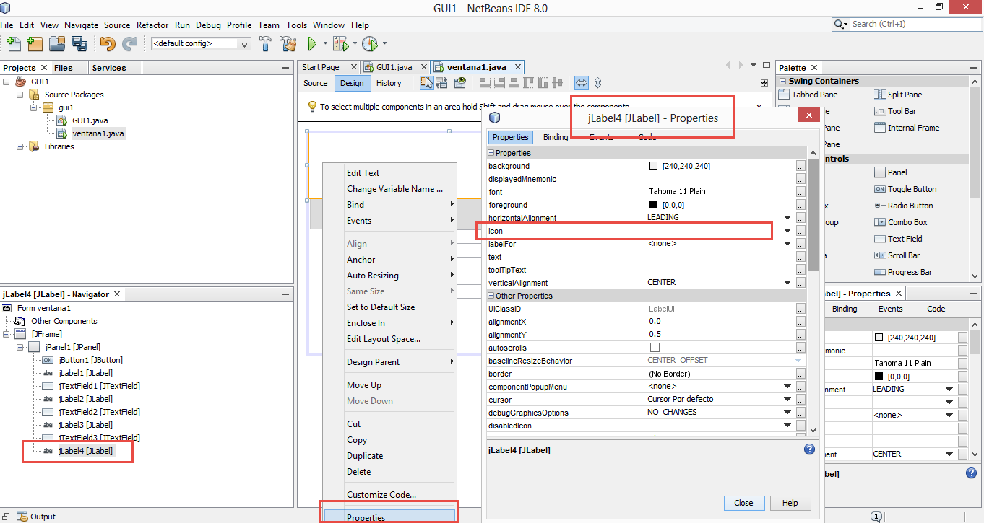Image resolution: width=984 pixels, height=523 pixels.
Task: Run the GUI1 project
Action: [314, 44]
